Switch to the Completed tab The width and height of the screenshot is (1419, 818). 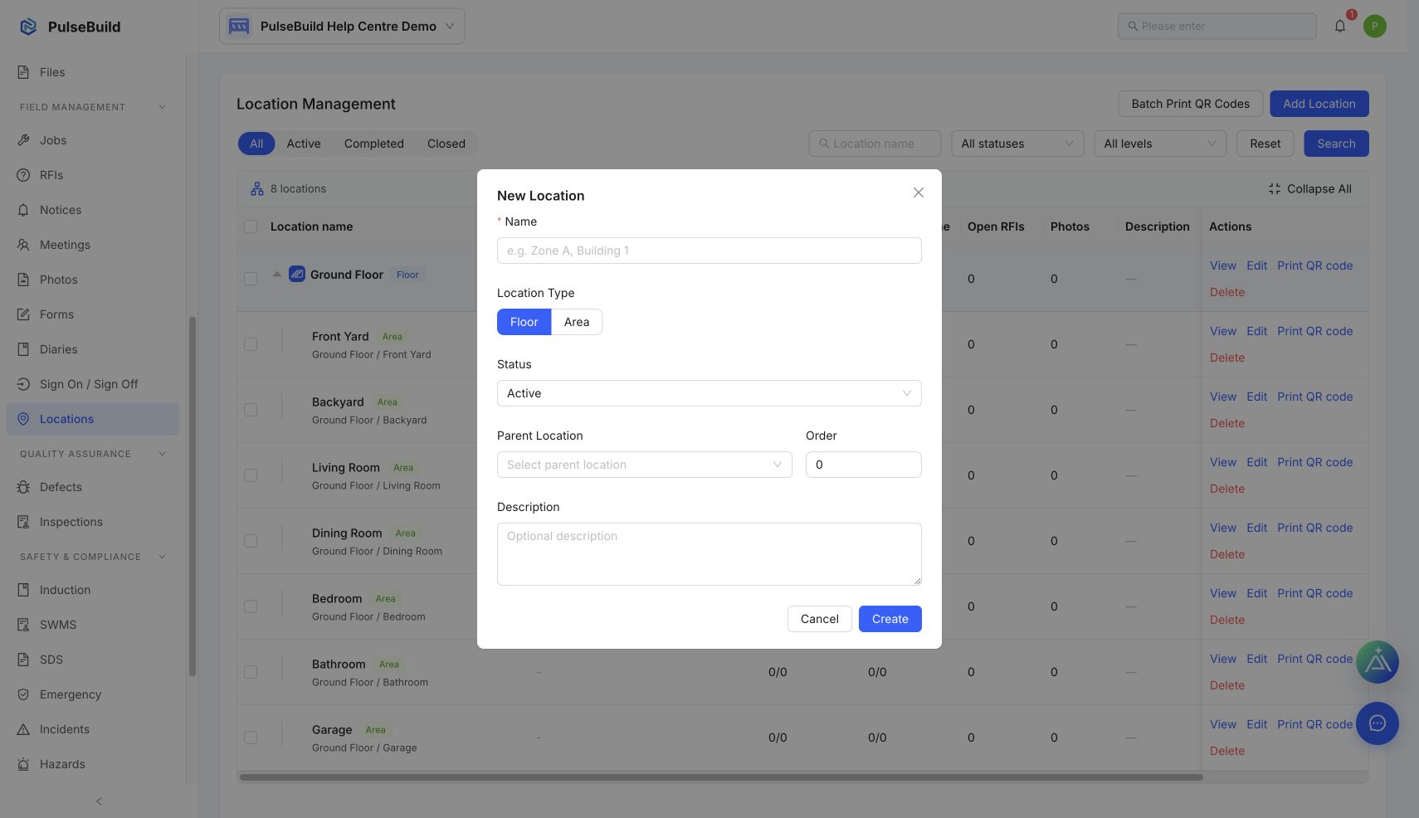[374, 144]
